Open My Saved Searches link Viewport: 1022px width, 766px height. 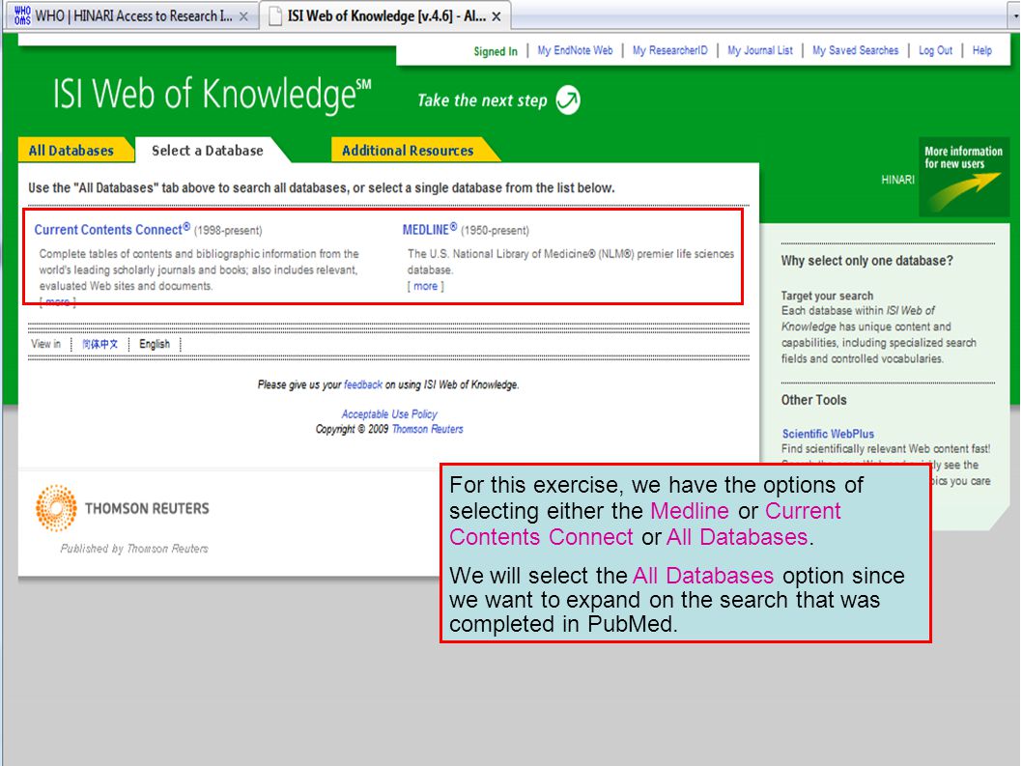[855, 51]
